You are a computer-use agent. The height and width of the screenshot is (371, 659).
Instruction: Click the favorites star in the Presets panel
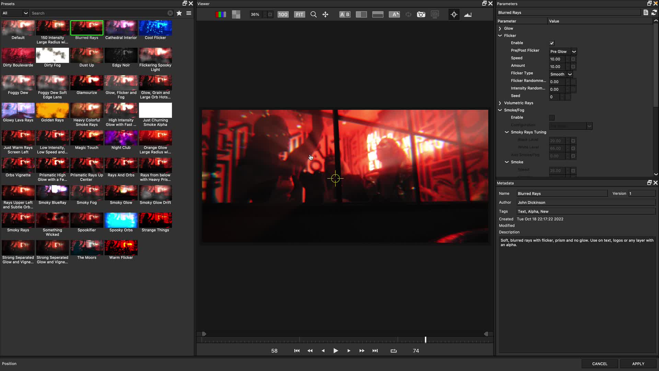(179, 13)
